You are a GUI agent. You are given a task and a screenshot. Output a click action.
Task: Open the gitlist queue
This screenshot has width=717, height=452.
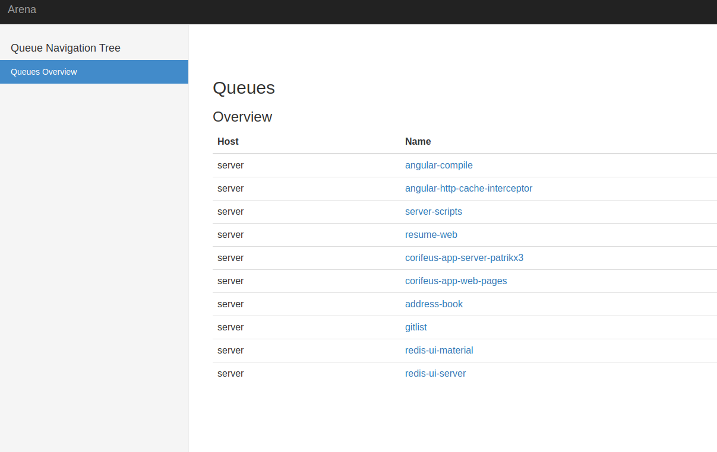click(x=416, y=327)
